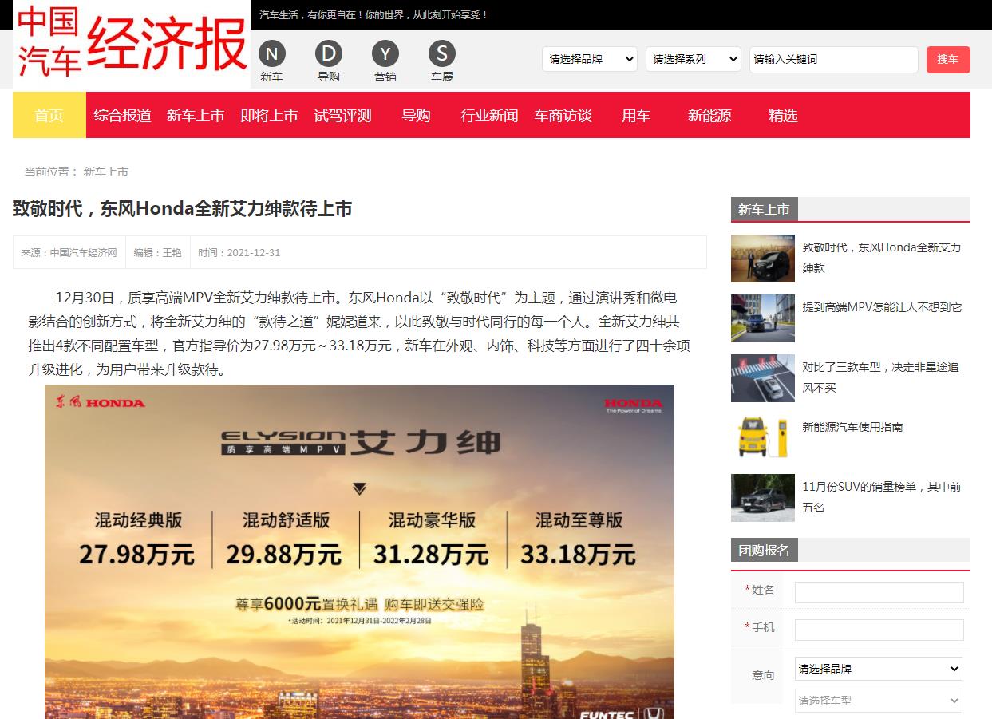Select the 团购报名 section tab header
The height and width of the screenshot is (719, 992).
click(x=764, y=550)
